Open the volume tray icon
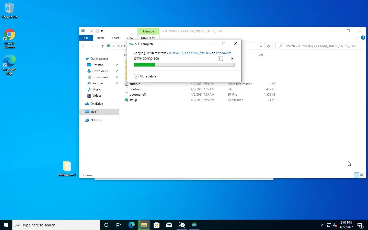This screenshot has width=368, height=230. (335, 225)
